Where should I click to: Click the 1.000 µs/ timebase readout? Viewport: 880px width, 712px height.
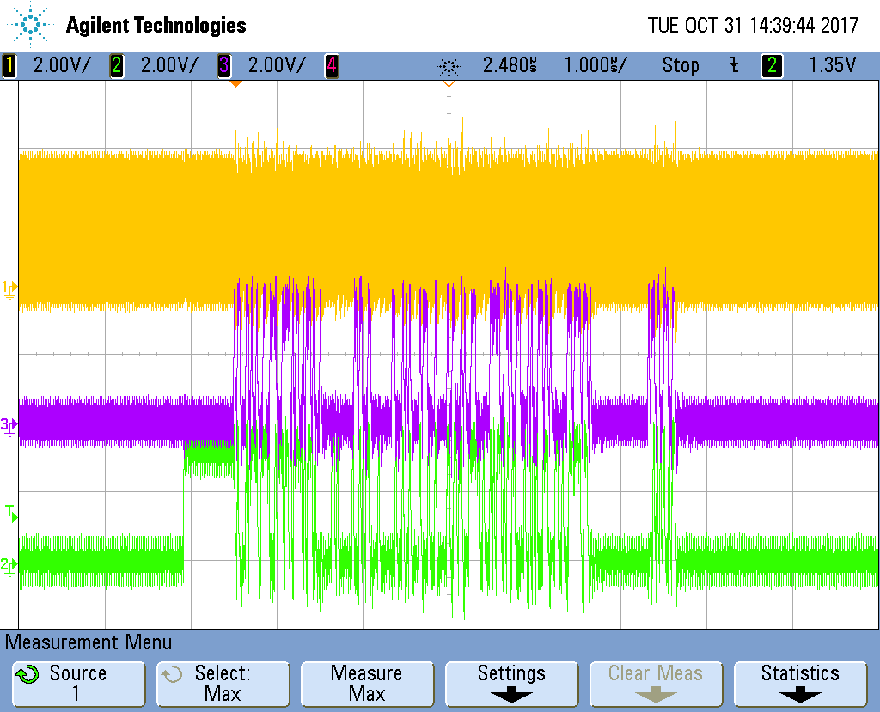pyautogui.click(x=595, y=65)
